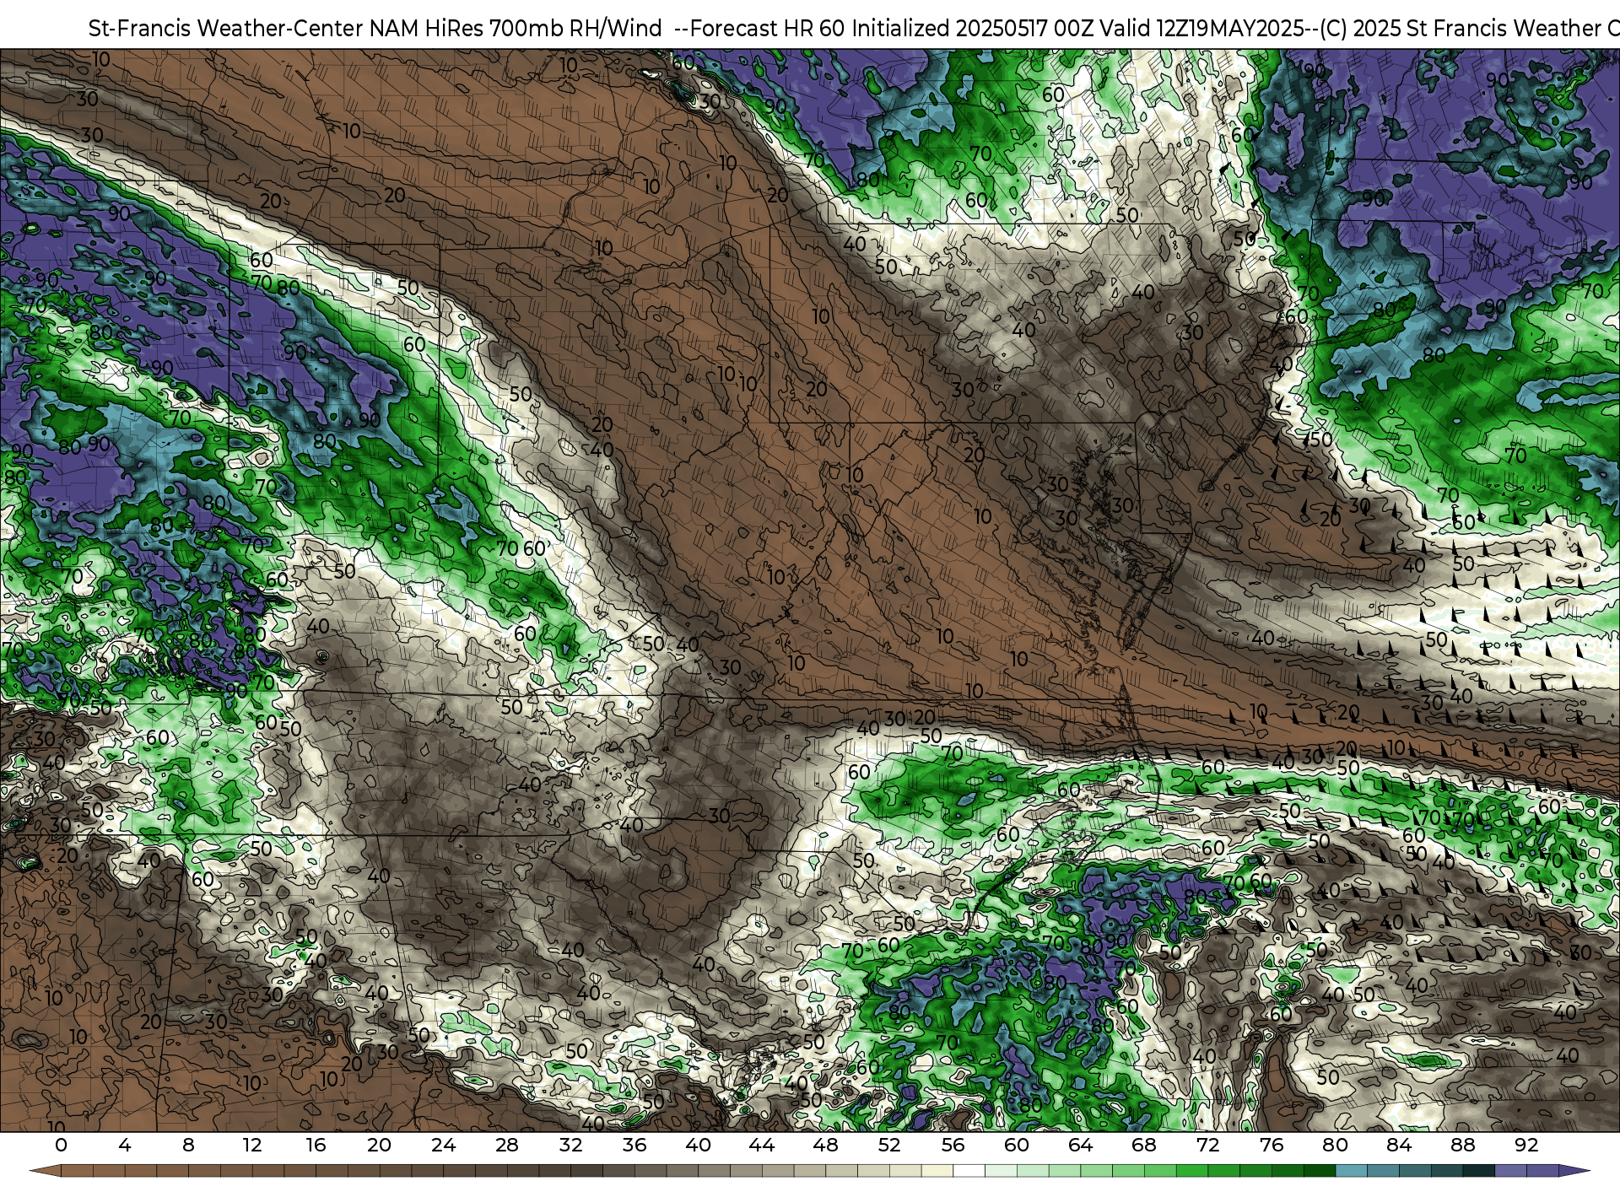This screenshot has height=1181, width=1620.
Task: Click the colorbar label '8'
Action: pos(188,1146)
